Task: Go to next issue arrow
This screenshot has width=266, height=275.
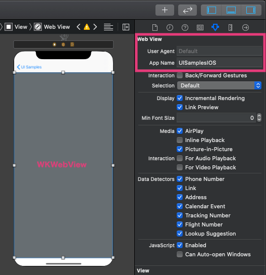Action: pos(95,27)
